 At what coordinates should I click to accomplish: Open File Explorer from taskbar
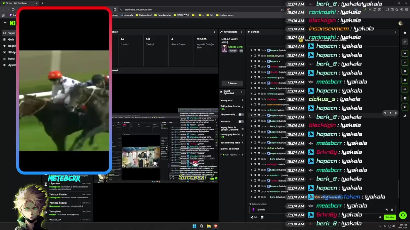click(x=209, y=226)
